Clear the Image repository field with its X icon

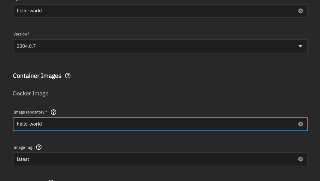300,124
